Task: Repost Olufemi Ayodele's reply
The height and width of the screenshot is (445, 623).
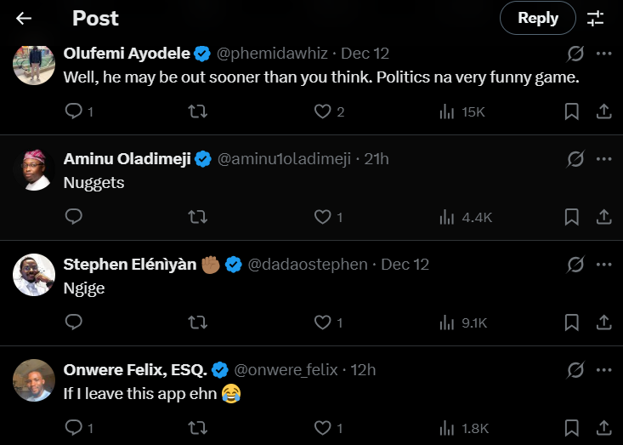Action: [197, 111]
